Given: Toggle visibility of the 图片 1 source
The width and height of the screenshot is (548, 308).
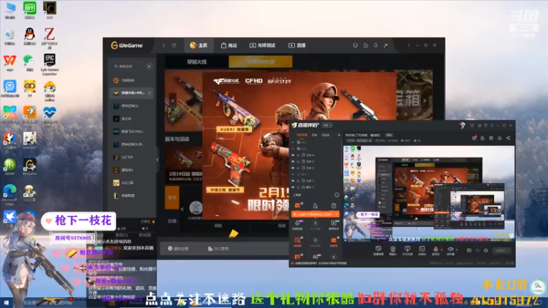Looking at the screenshot, I should tap(293, 187).
